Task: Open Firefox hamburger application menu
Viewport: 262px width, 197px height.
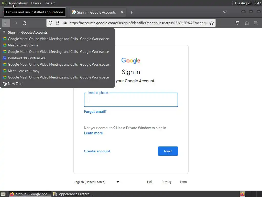Action: pos(256,23)
